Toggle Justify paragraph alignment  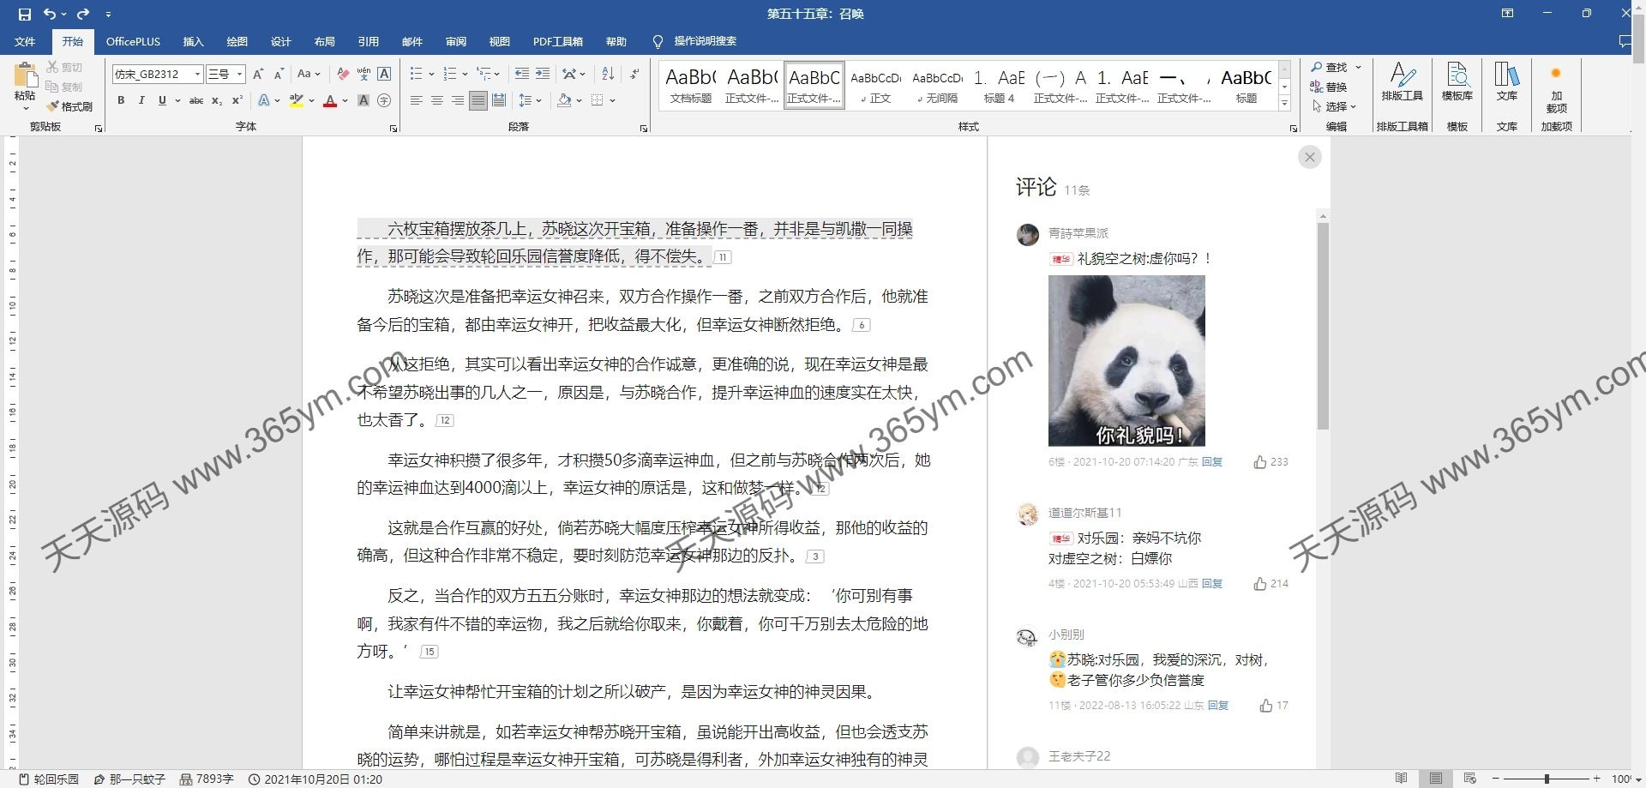tap(478, 100)
